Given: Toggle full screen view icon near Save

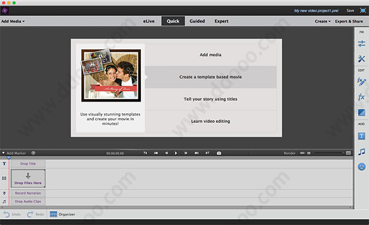Looking at the screenshot, I should [363, 10].
